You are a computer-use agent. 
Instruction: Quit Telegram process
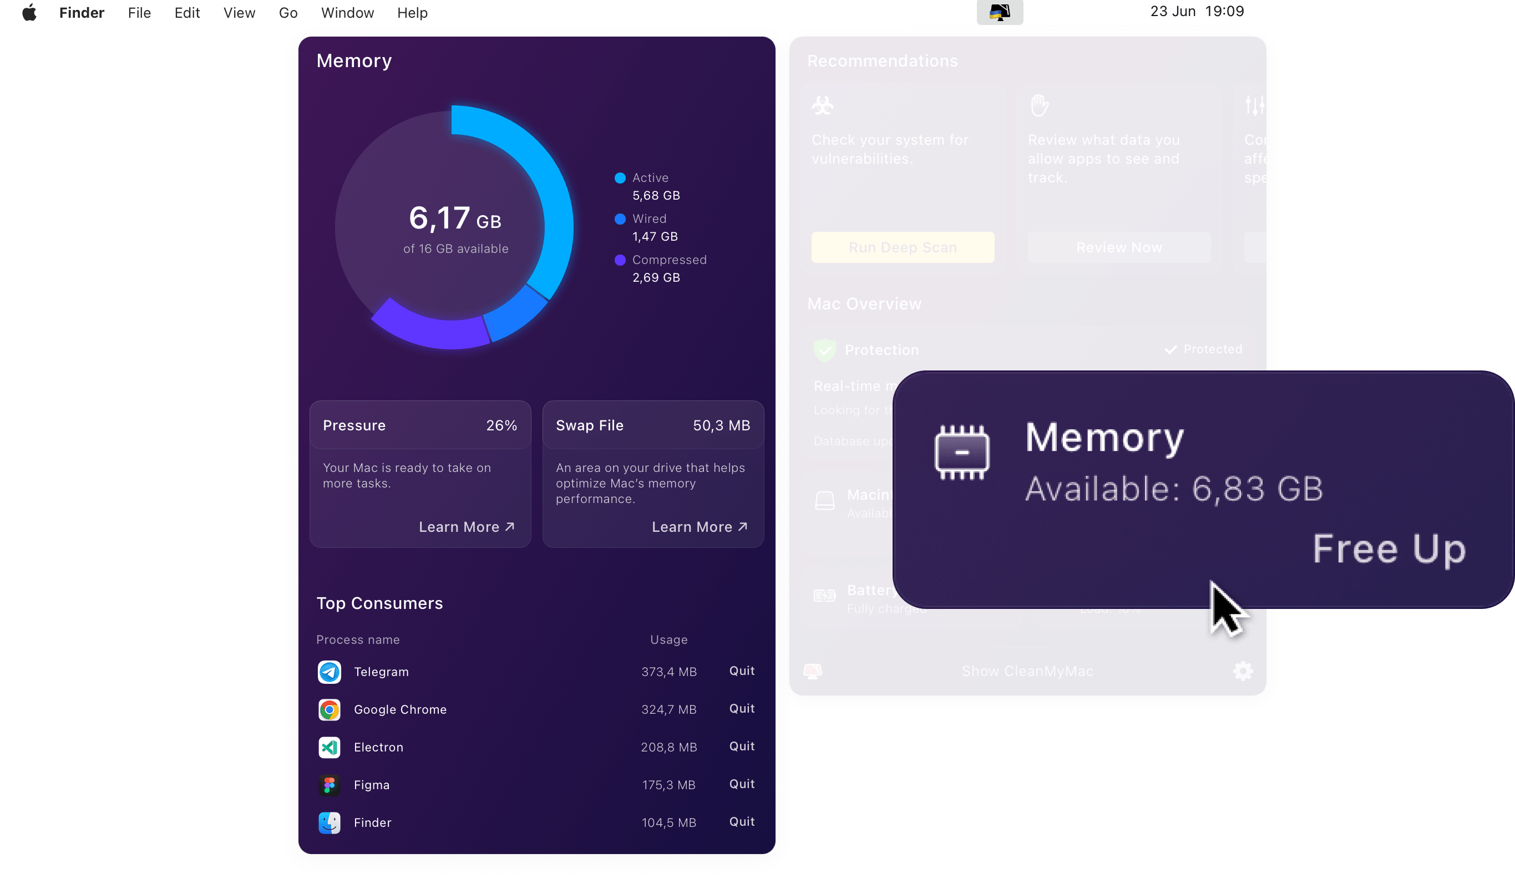742,671
